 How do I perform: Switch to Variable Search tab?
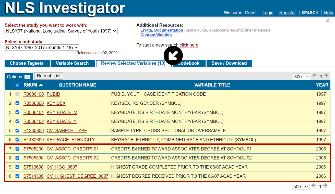click(72, 63)
